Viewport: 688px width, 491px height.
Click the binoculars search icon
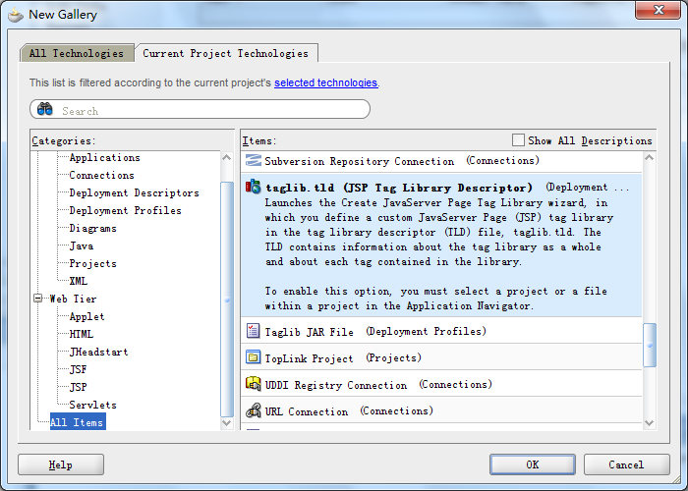45,109
